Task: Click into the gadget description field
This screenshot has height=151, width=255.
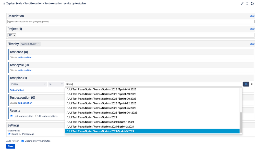Action: [131, 22]
